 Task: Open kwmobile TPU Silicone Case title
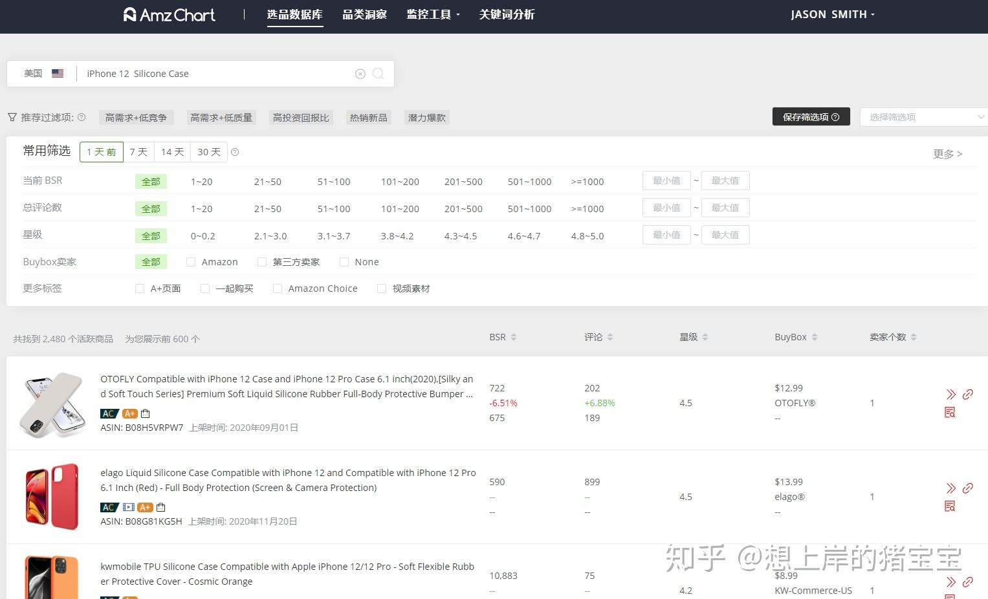pyautogui.click(x=287, y=574)
